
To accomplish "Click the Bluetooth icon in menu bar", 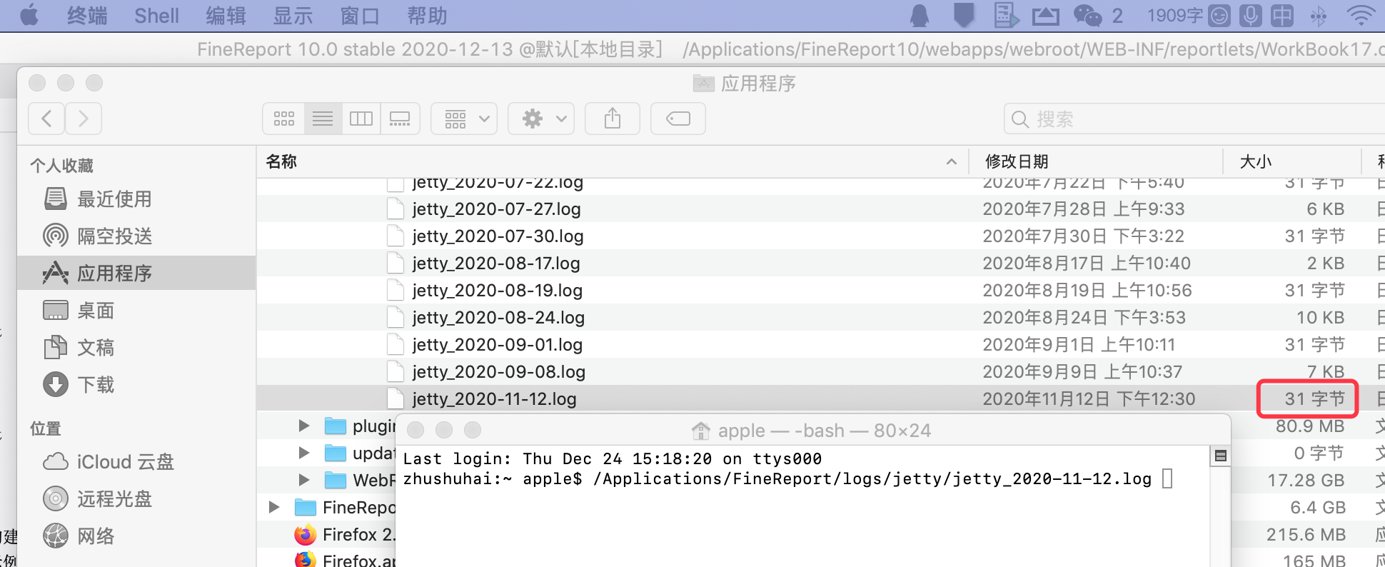I will [1319, 15].
